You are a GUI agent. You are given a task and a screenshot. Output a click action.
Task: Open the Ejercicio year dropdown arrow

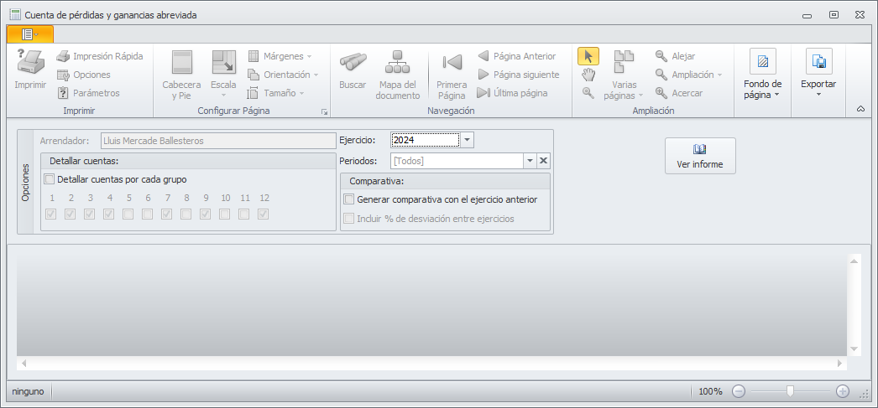(467, 140)
